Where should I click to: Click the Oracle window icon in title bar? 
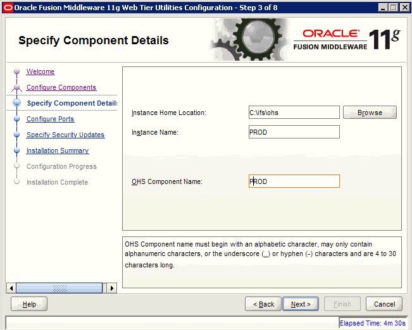(x=8, y=8)
